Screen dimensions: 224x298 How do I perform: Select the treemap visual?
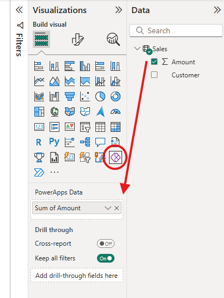coord(39,112)
